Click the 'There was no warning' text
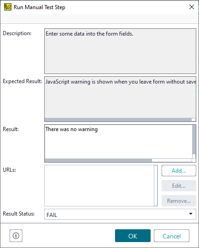The height and width of the screenshot is (248, 199). coord(72,129)
